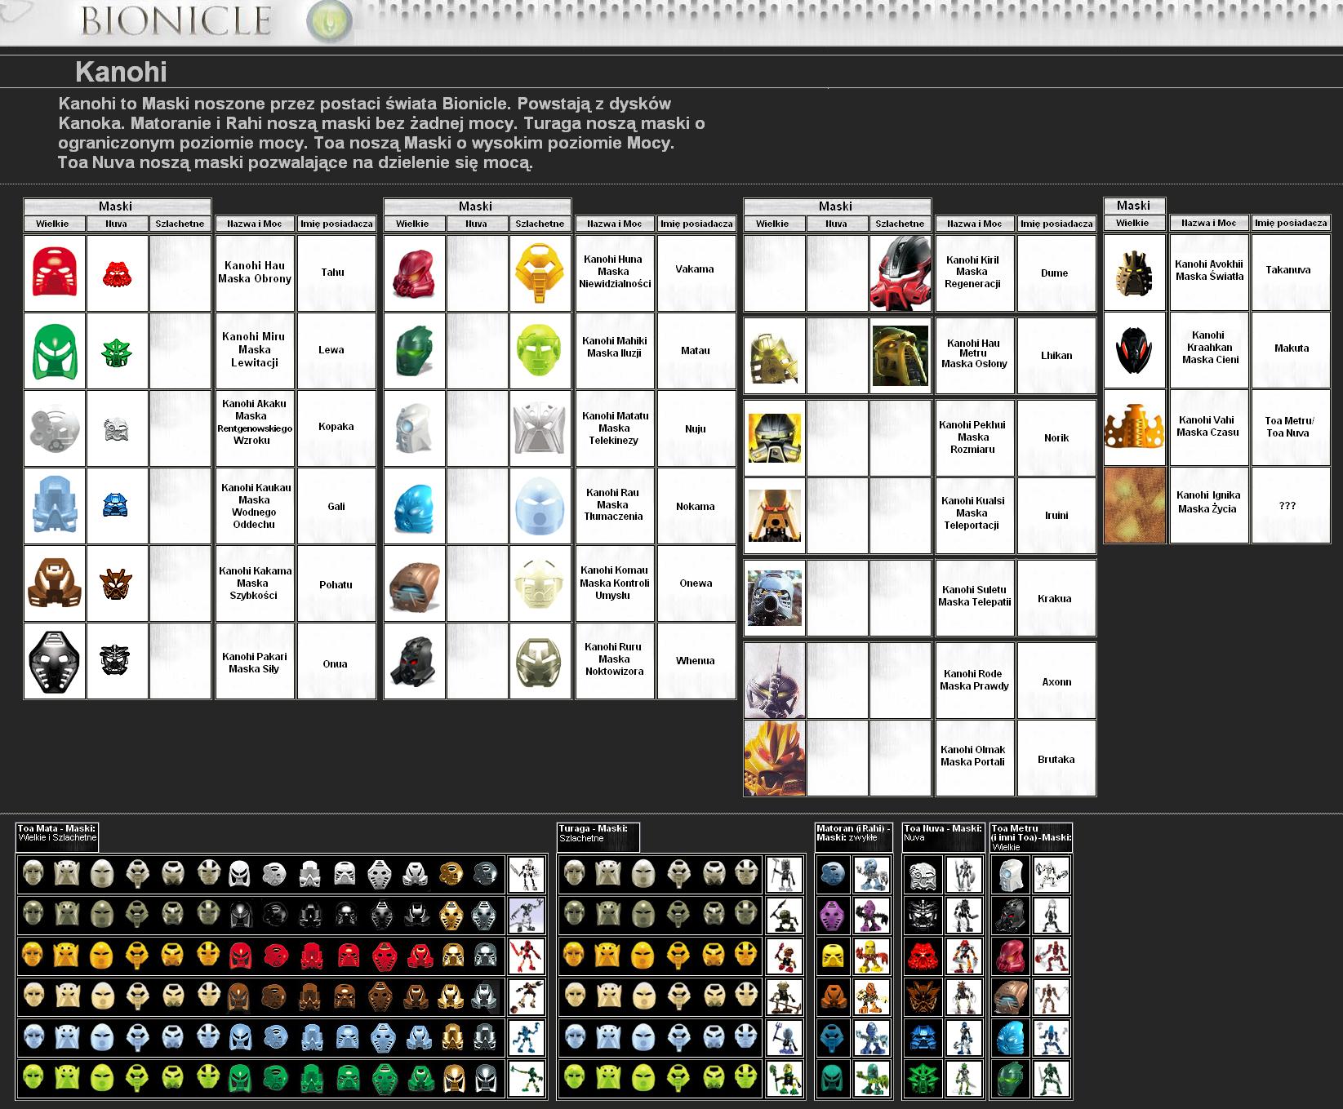1343x1109 pixels.
Task: Click the Kanohi Ignika placeholder image
Action: tap(1134, 505)
